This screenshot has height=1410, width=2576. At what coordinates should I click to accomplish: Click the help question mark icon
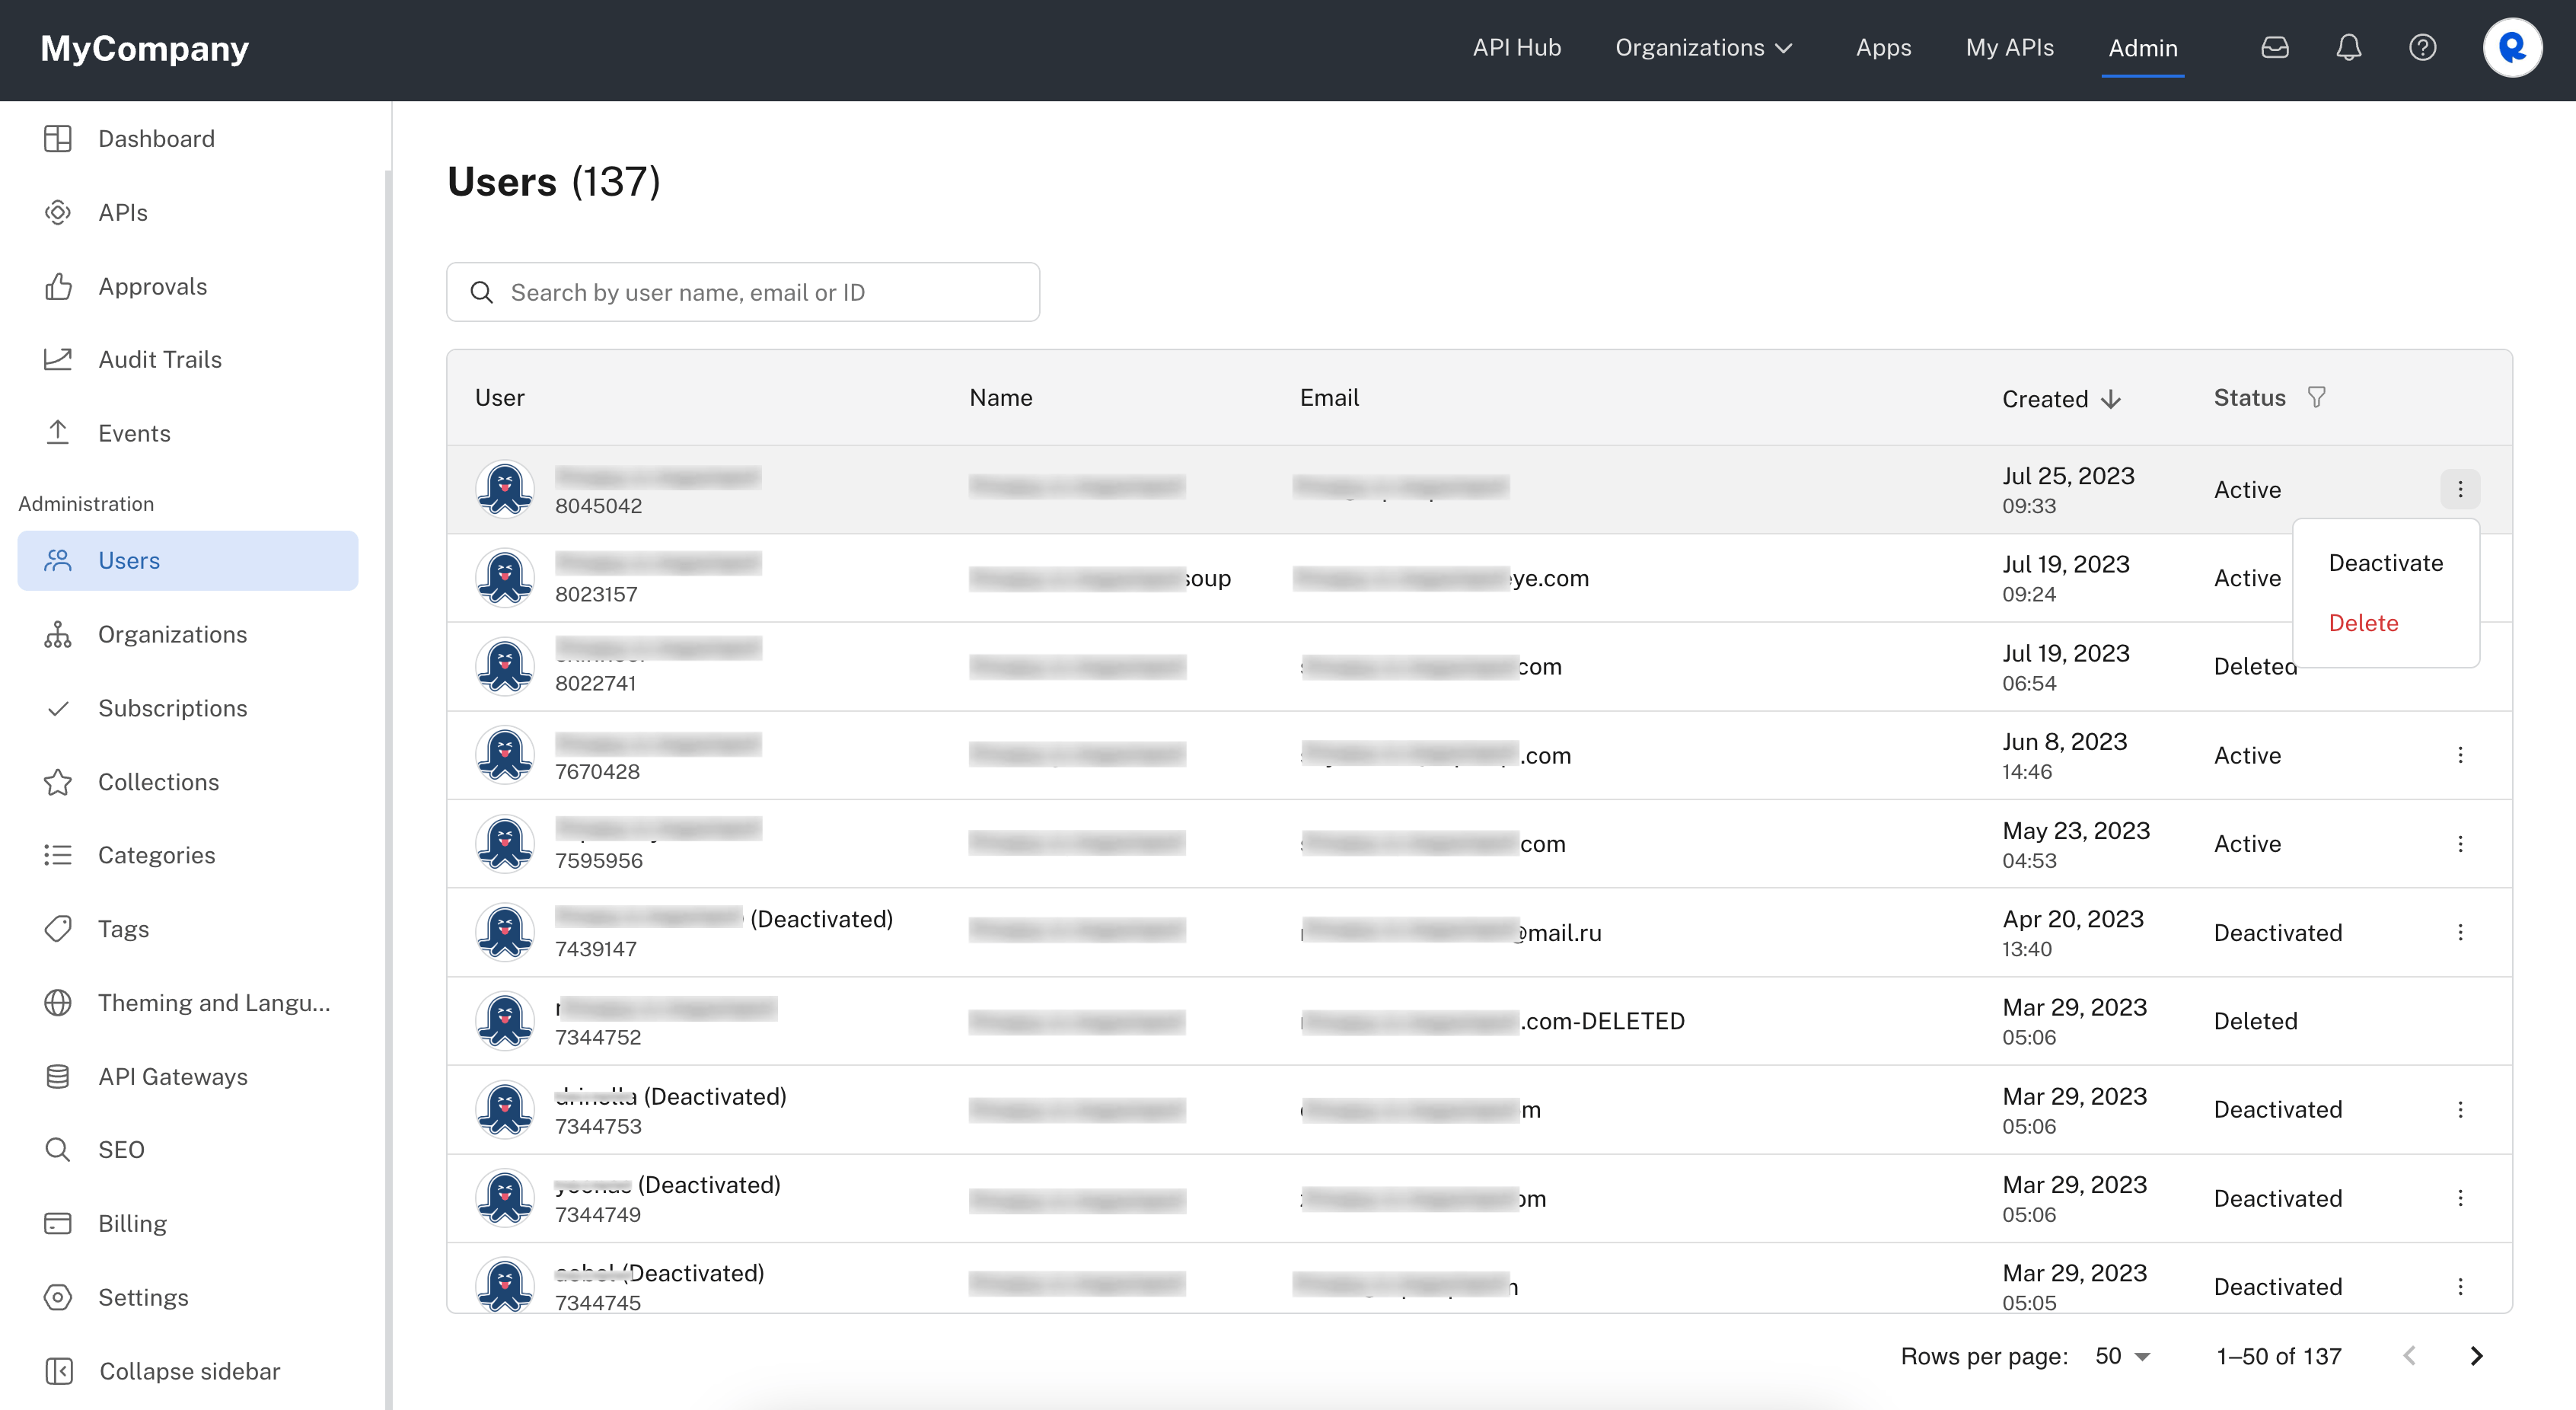click(x=2422, y=47)
